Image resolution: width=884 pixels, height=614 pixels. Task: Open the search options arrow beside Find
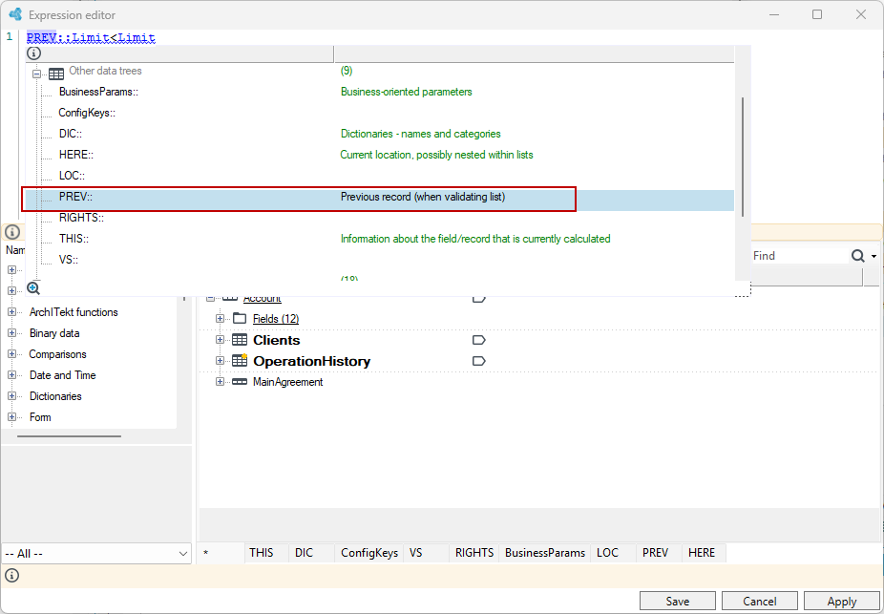click(x=873, y=257)
